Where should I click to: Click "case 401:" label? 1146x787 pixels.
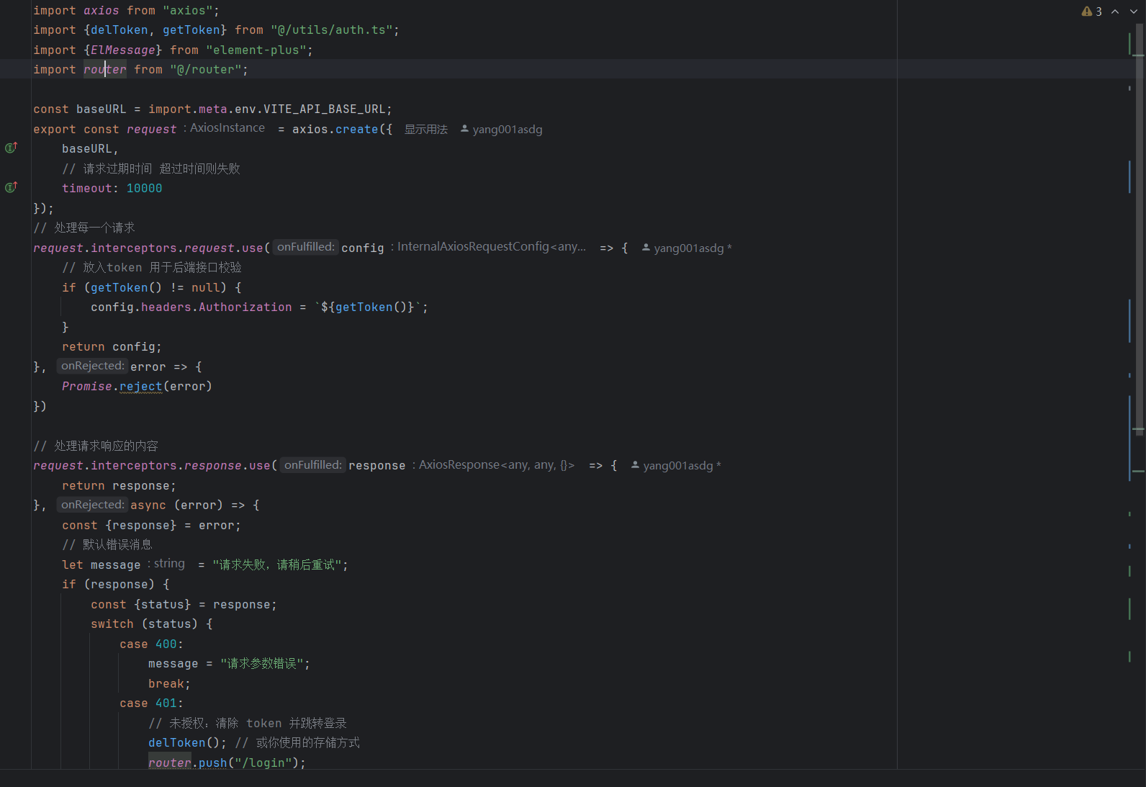click(x=151, y=703)
